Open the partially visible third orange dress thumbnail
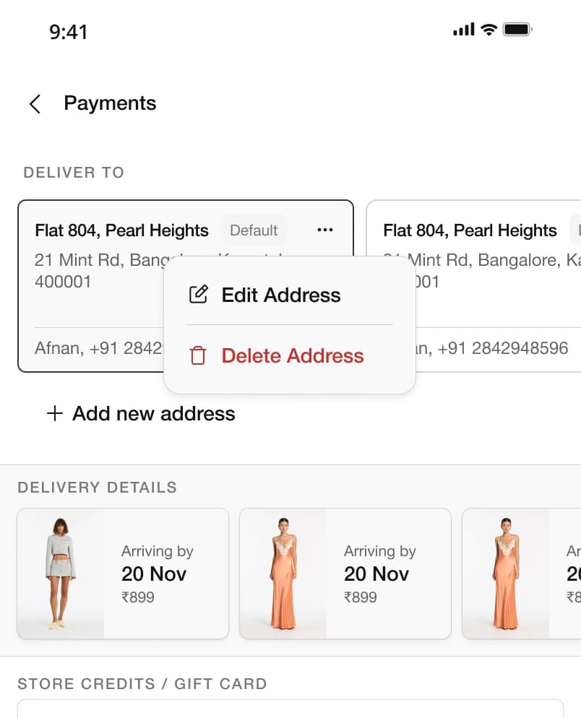This screenshot has height=718, width=581. 506,574
